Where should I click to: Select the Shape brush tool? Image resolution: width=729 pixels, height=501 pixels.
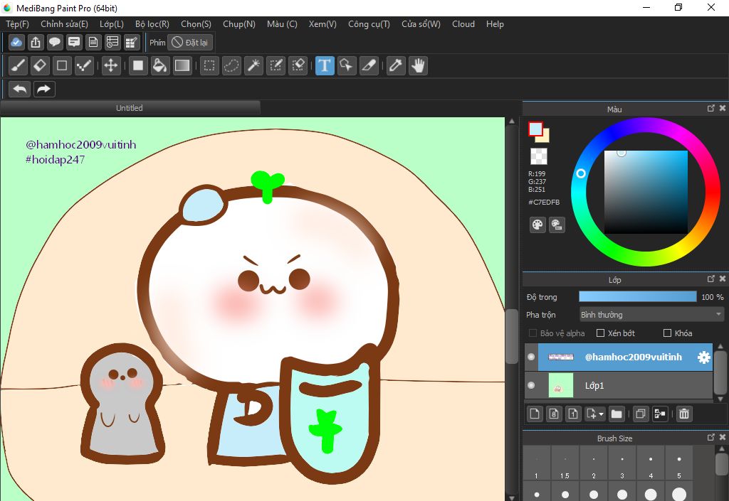point(62,66)
